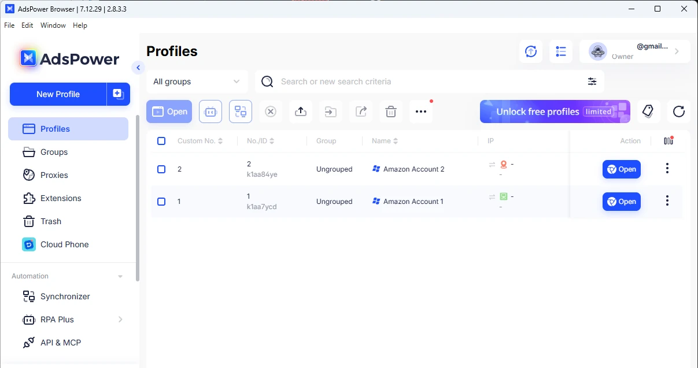Click the task list icon in header
Image resolution: width=698 pixels, height=368 pixels.
[560, 51]
